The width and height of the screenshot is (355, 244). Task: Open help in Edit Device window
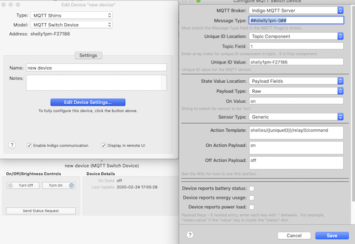point(12,145)
